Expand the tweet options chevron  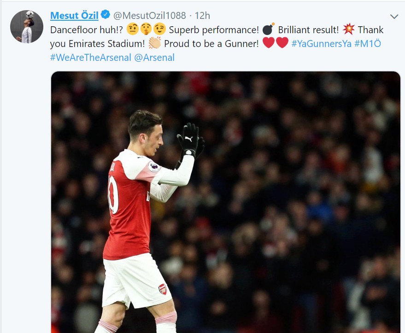394,17
